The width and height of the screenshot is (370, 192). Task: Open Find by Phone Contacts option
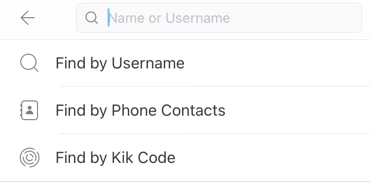[185, 110]
